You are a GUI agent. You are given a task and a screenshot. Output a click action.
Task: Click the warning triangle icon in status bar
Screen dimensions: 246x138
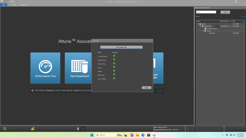(x=33, y=128)
